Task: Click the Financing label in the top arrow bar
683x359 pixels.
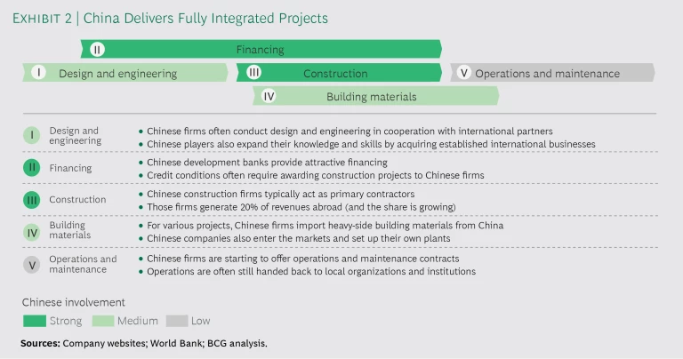Action: 260,50
